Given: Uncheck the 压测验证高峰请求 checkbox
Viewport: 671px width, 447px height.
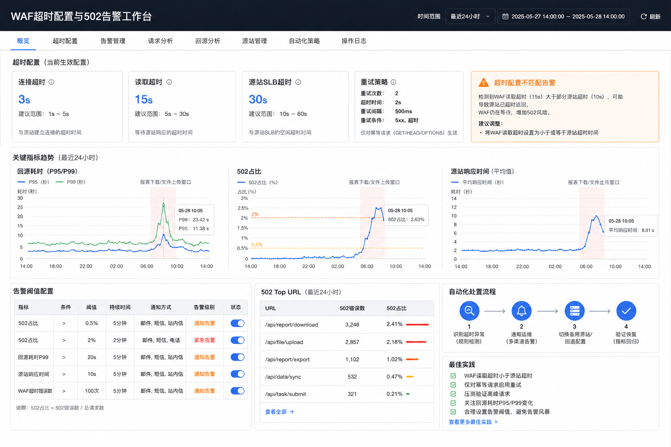Looking at the screenshot, I should [x=453, y=394].
